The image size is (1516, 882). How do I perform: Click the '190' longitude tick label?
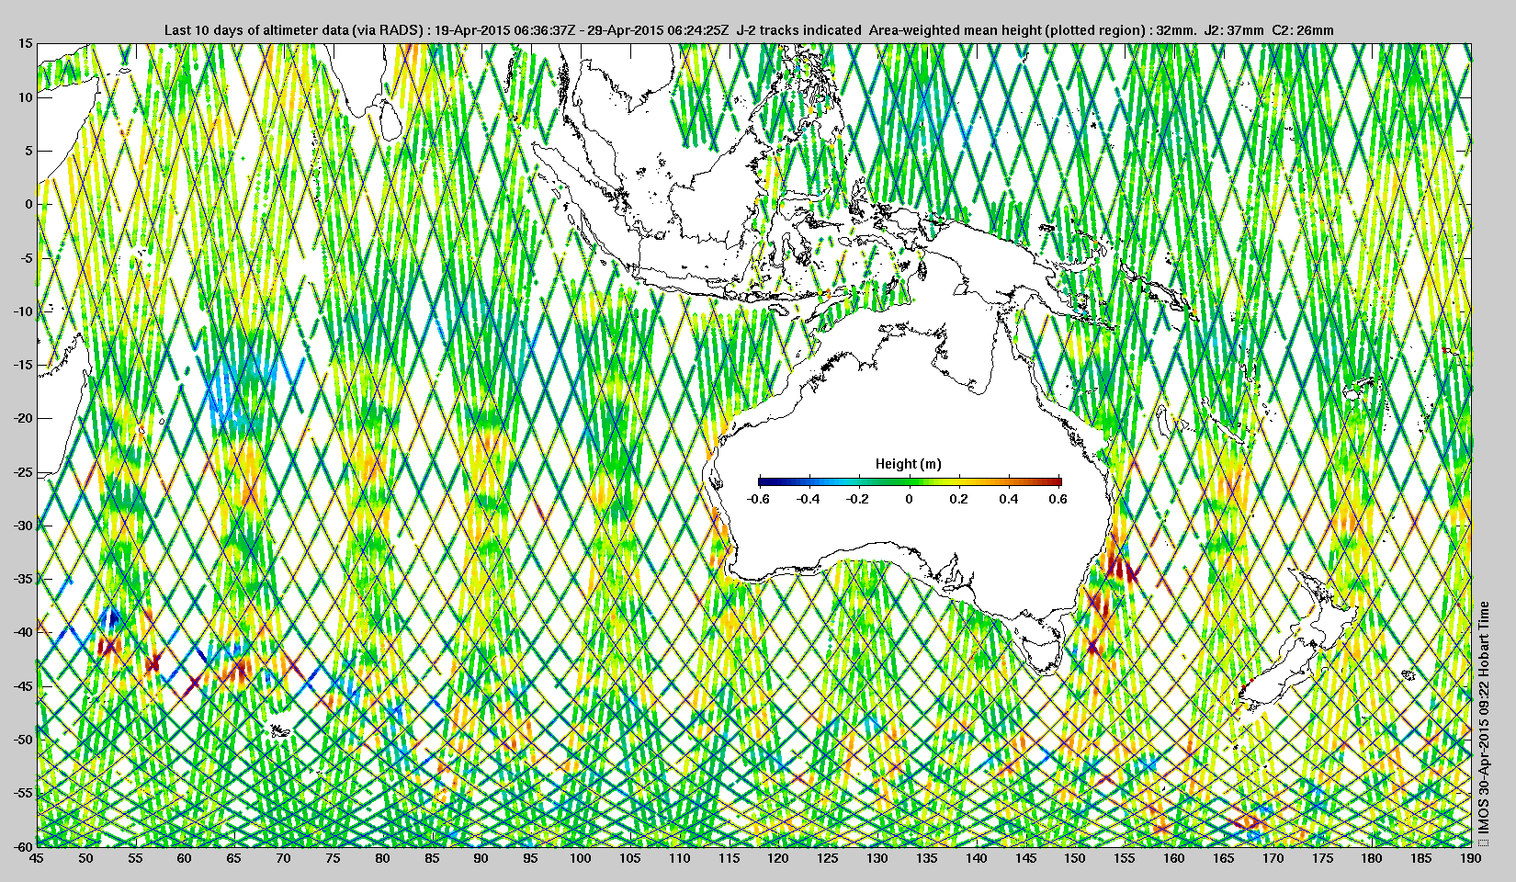point(1470,858)
